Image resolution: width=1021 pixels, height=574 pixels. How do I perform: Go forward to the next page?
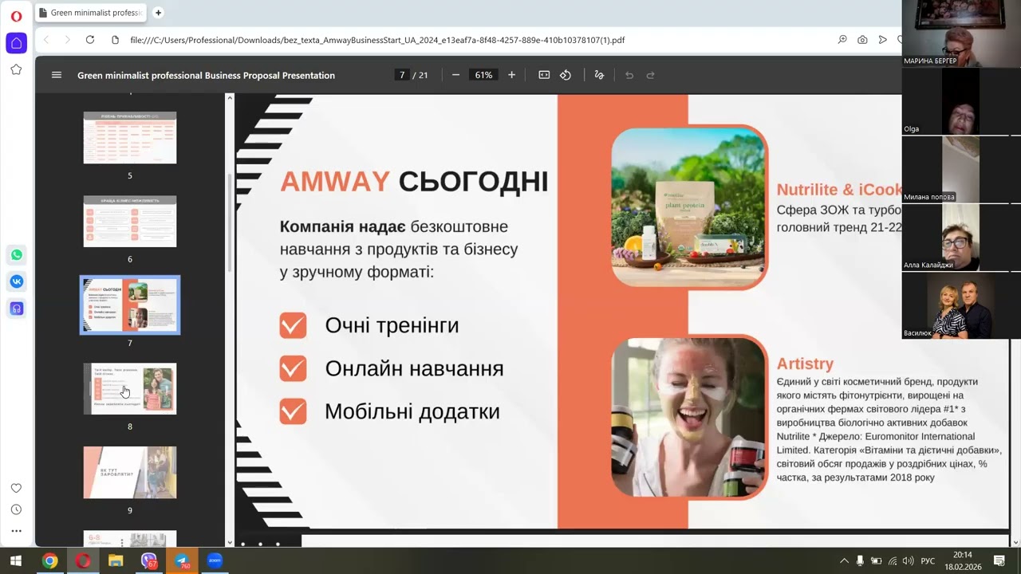tap(67, 40)
